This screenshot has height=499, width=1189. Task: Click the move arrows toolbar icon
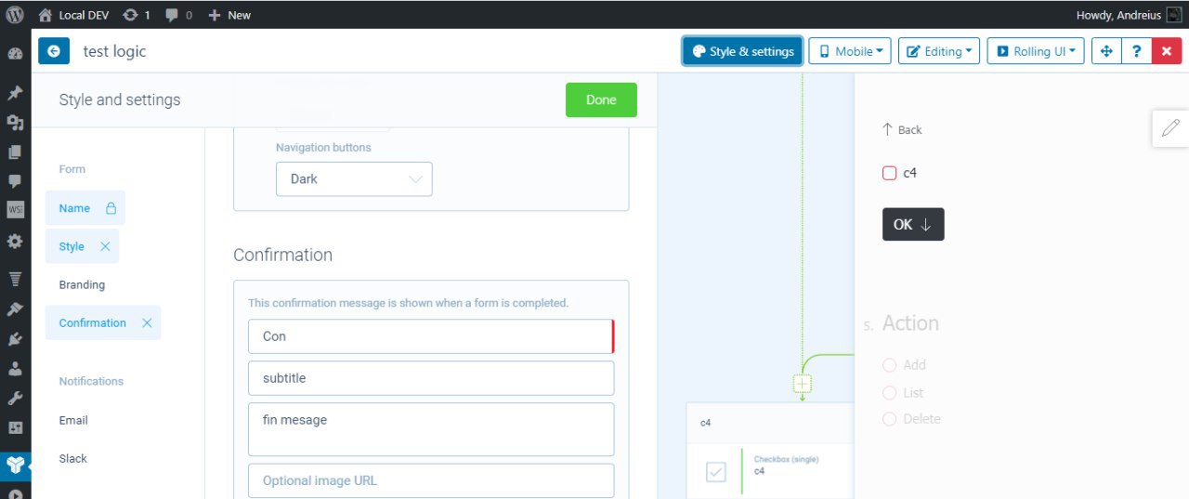(1106, 51)
